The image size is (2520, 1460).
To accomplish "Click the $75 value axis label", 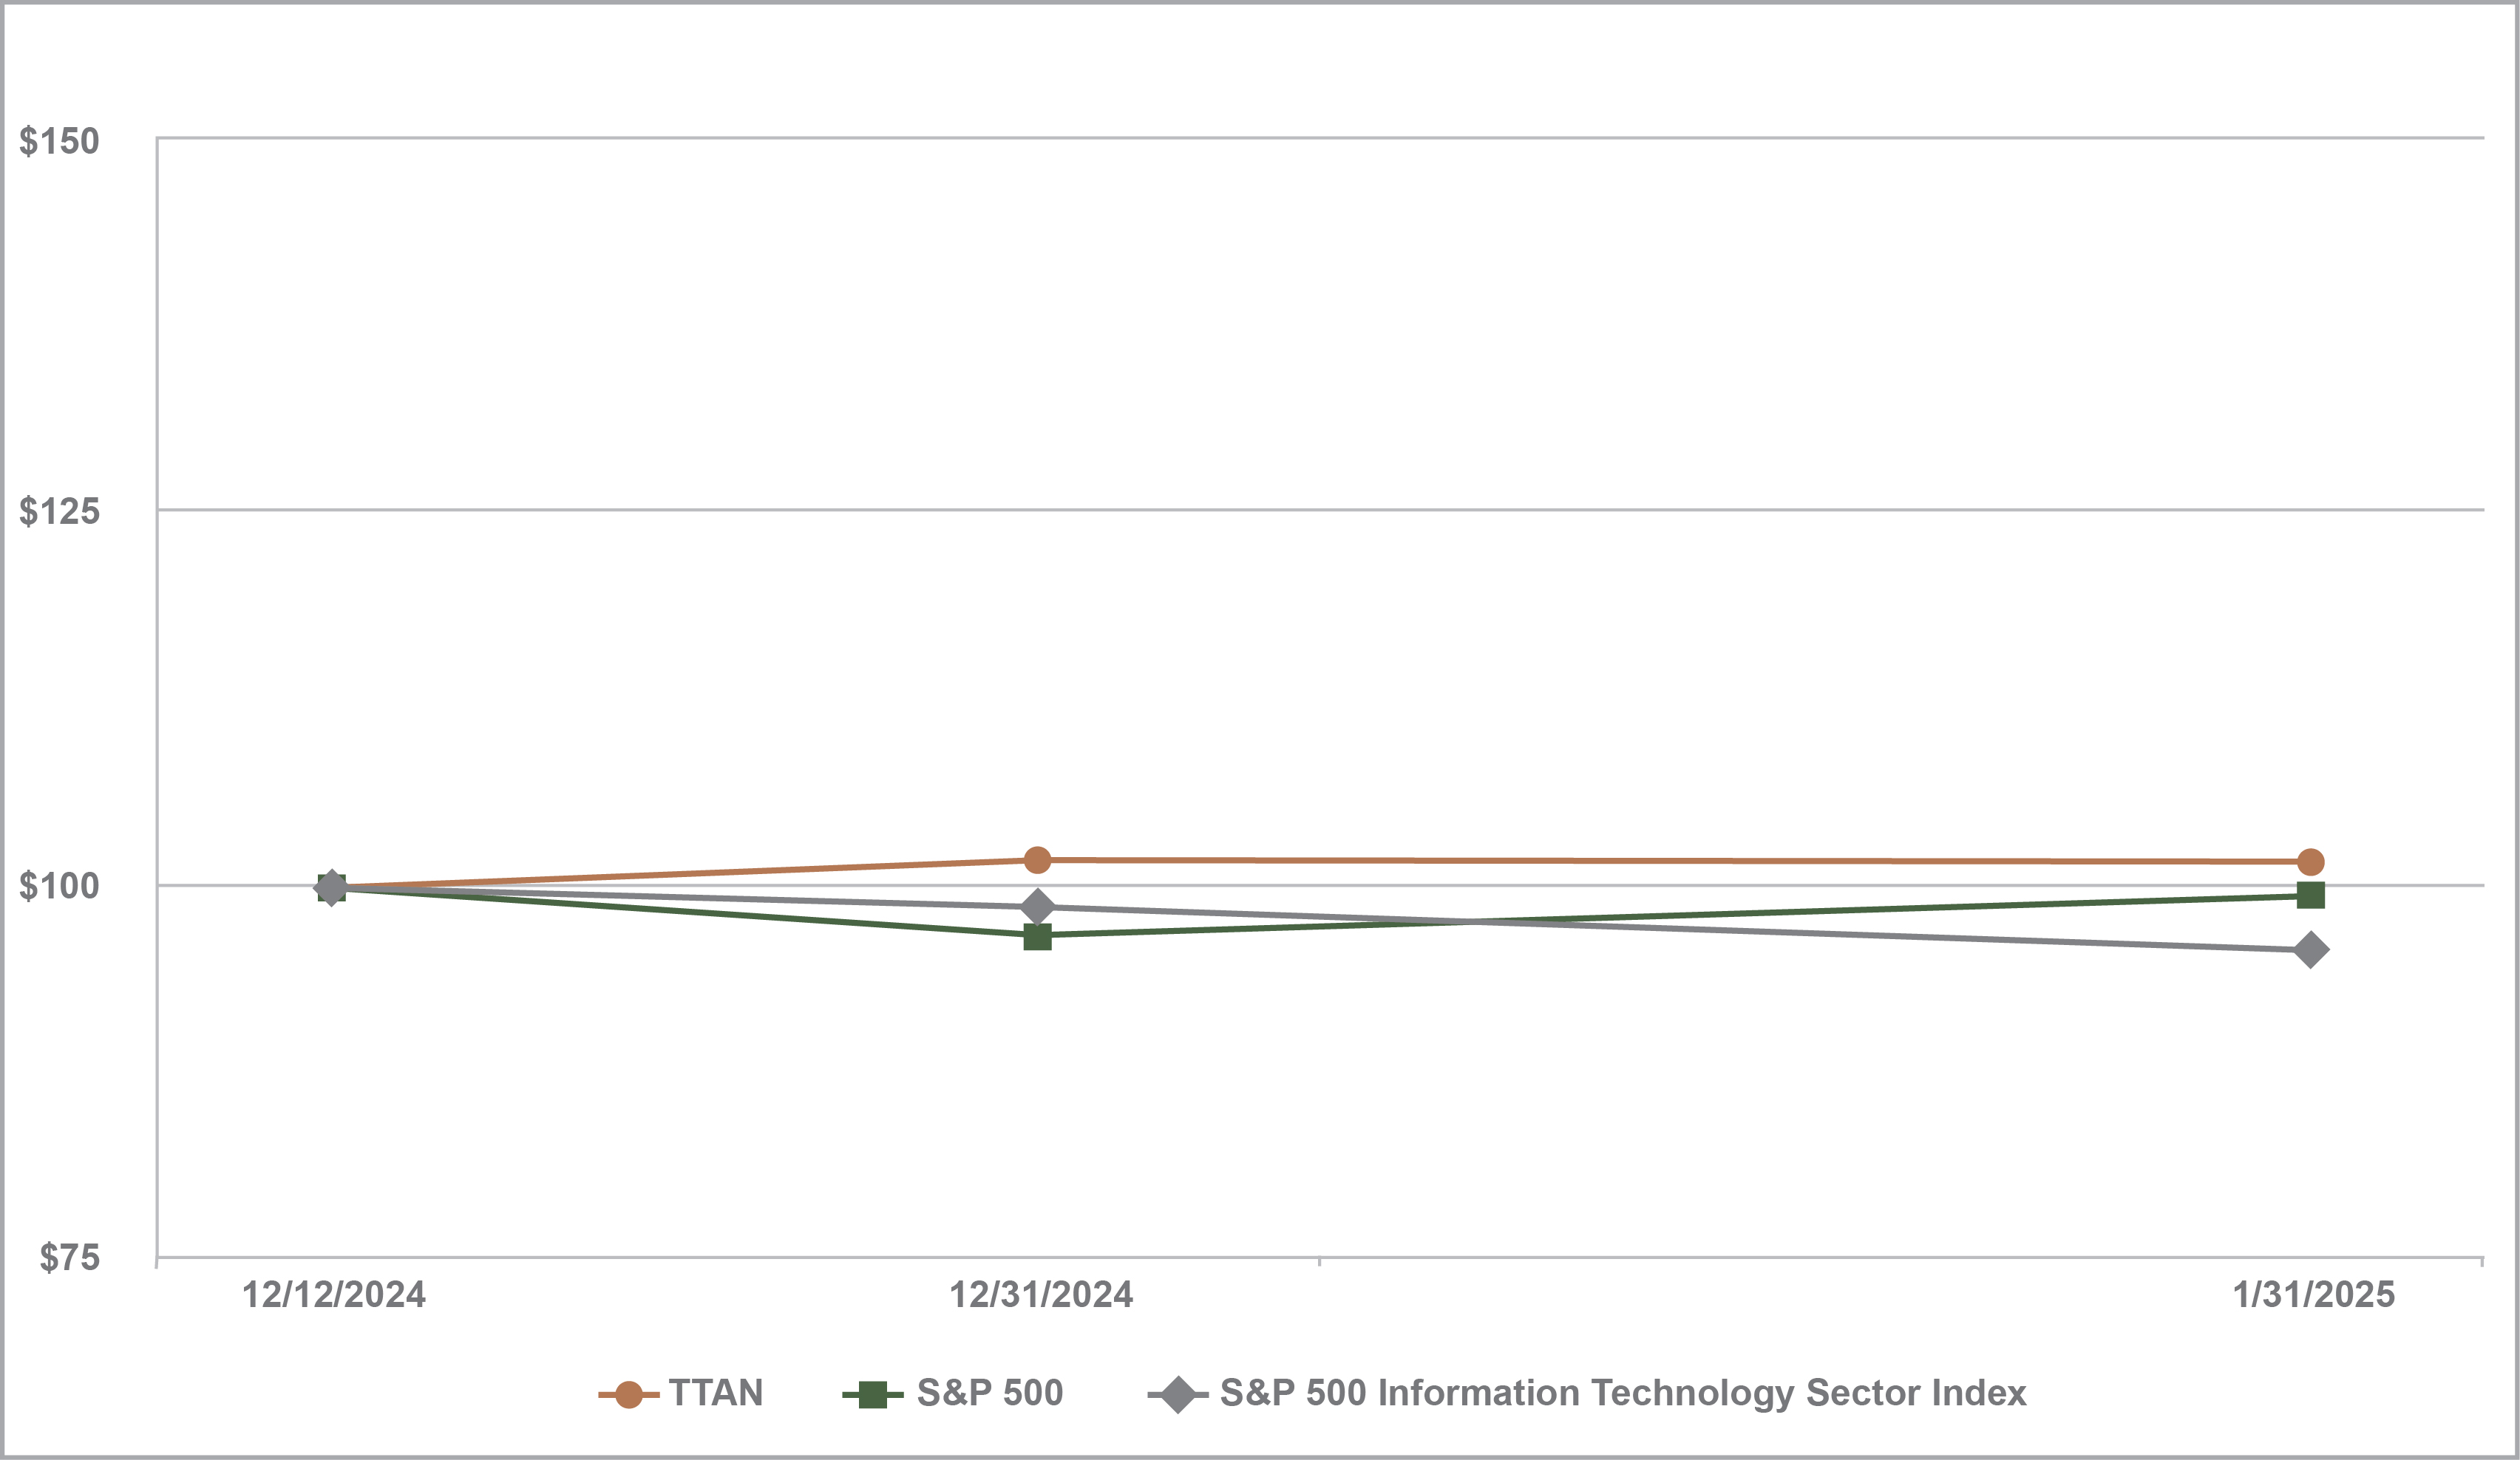I will [x=70, y=1257].
